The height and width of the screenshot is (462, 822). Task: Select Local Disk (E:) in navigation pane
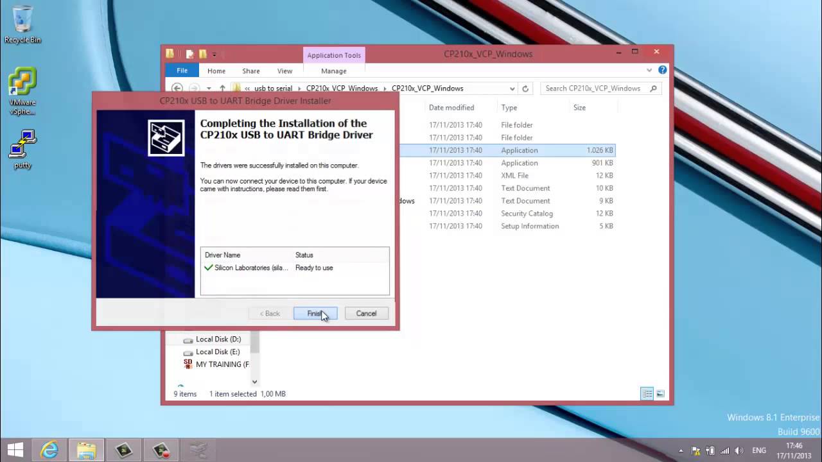[212, 352]
